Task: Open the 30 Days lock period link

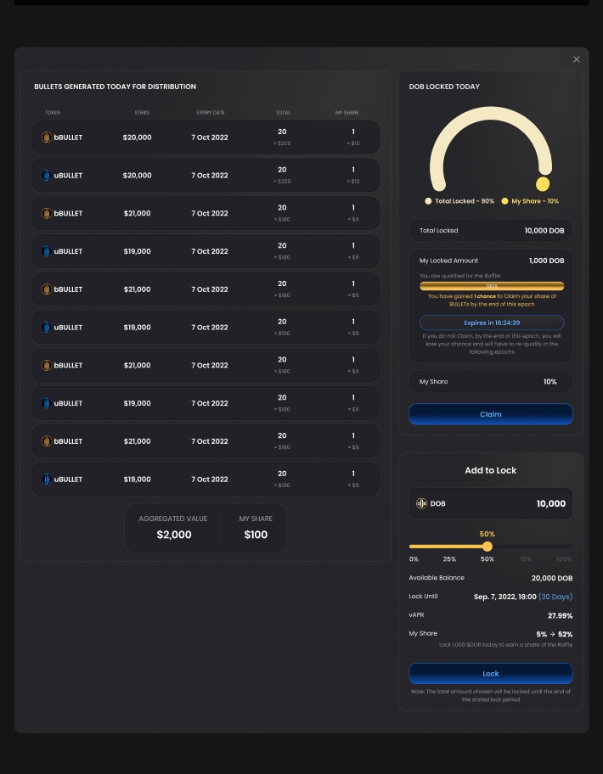Action: point(555,597)
